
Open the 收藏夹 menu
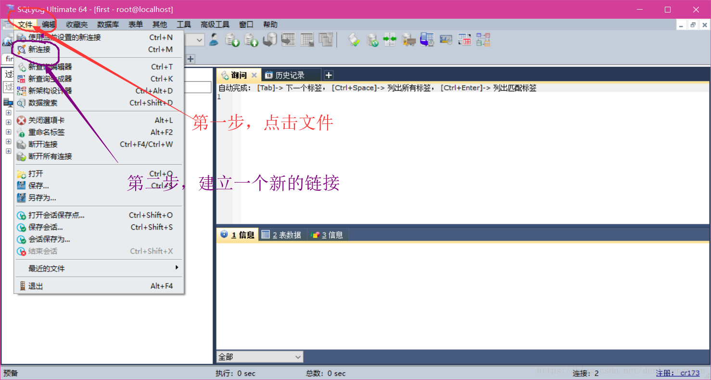coord(77,25)
